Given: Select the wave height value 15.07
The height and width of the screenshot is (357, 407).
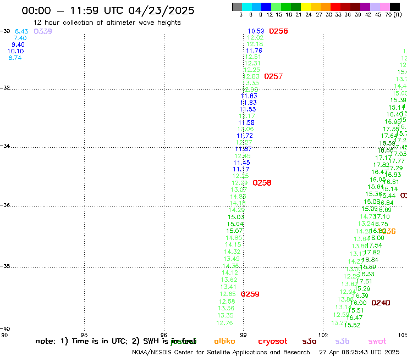Looking at the screenshot, I should point(234,231).
